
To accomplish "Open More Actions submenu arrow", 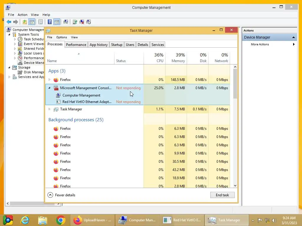I will pyautogui.click(x=294, y=44).
